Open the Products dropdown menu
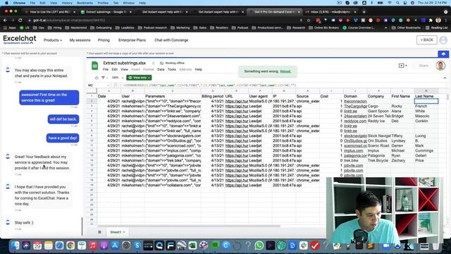Screen dimensions: 451x254 (x=53, y=40)
